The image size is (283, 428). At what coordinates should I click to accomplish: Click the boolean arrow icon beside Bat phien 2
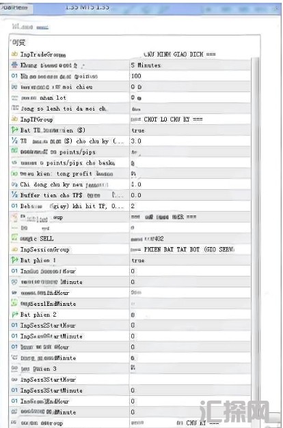(14, 315)
